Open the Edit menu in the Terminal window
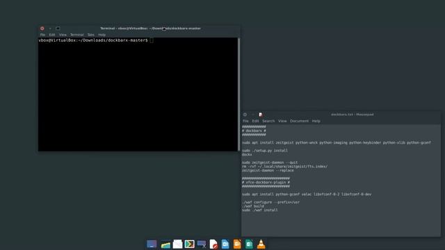This screenshot has width=445, height=250. point(52,35)
